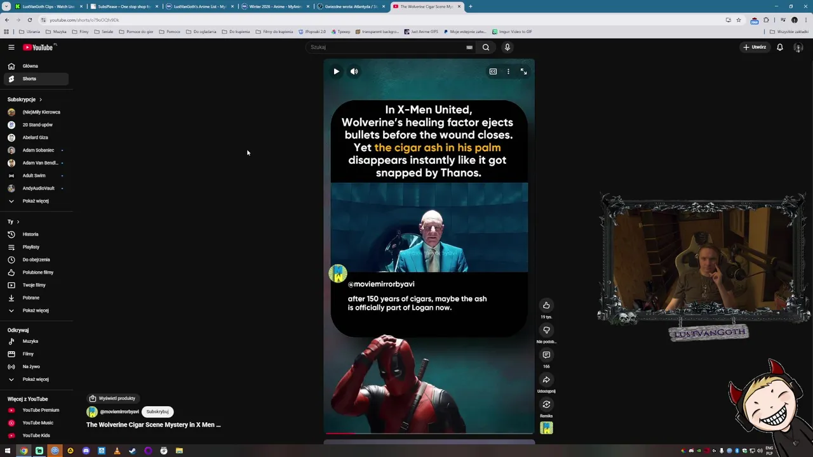
Task: Open the Remix option
Action: (x=546, y=404)
